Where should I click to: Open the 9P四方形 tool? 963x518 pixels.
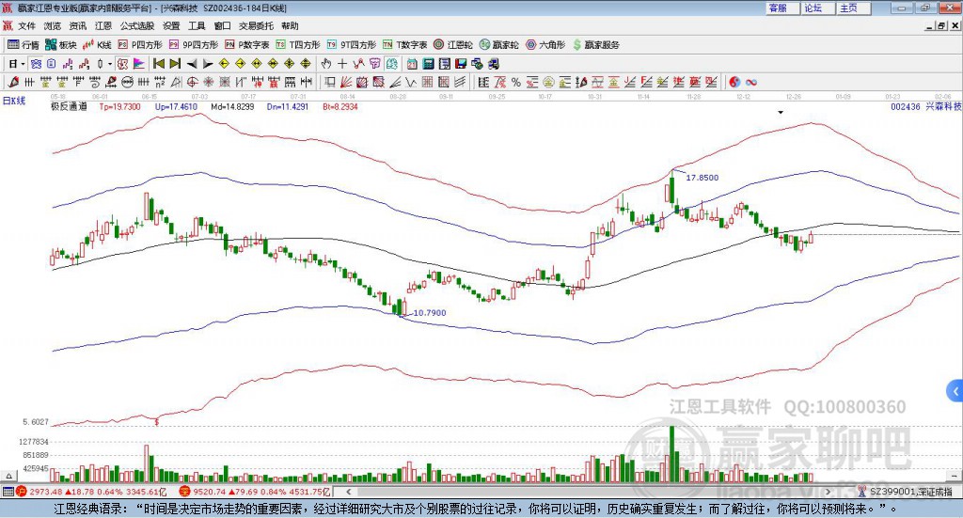193,45
